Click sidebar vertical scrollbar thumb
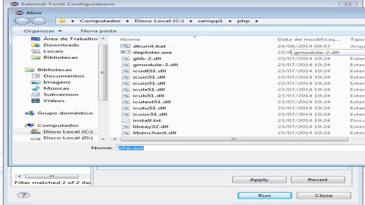365x205 pixels. point(103,72)
